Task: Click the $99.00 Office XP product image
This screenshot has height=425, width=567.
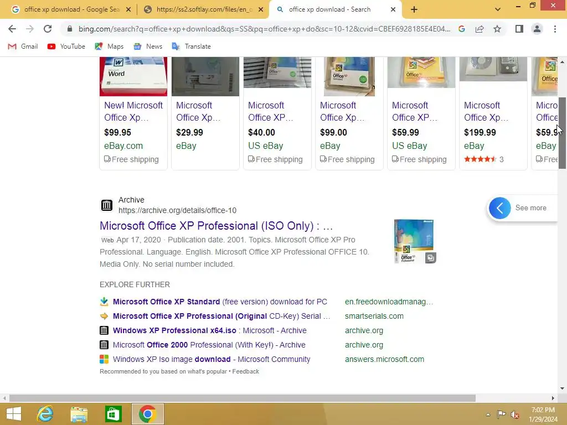Action: point(349,76)
